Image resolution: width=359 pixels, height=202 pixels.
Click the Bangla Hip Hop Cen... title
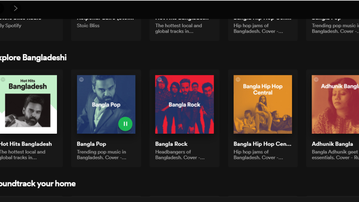pos(262,144)
